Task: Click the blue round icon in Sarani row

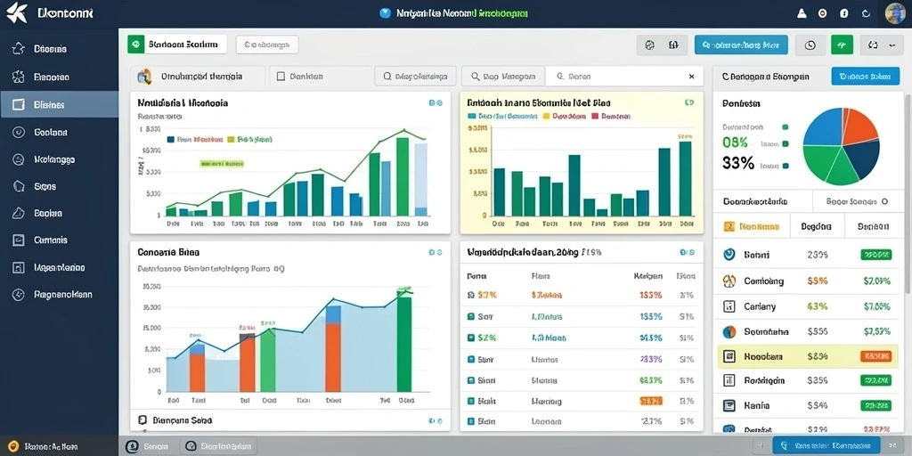Action: 729,254
